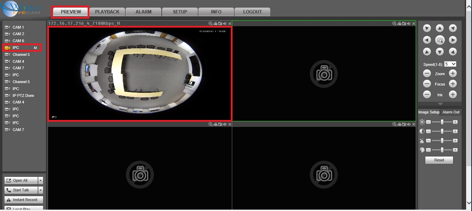Close video in the 172.16.17.216 pane
The width and height of the screenshot is (472, 211).
click(x=230, y=23)
